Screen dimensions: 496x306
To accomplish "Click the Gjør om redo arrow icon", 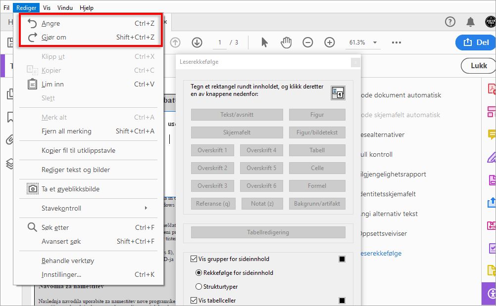I will coord(32,37).
